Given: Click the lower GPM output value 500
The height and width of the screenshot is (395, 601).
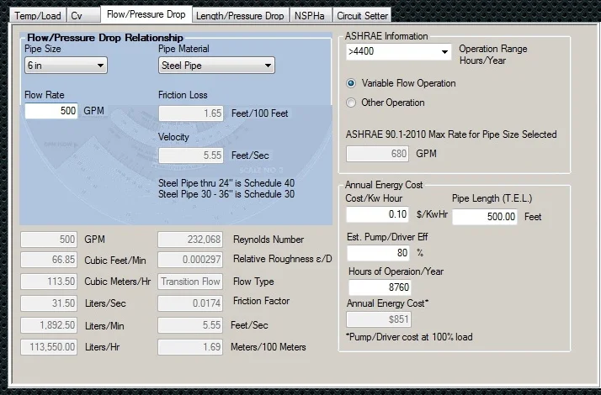Looking at the screenshot, I should click(x=49, y=240).
